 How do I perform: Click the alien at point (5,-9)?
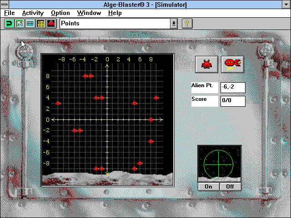(135, 168)
